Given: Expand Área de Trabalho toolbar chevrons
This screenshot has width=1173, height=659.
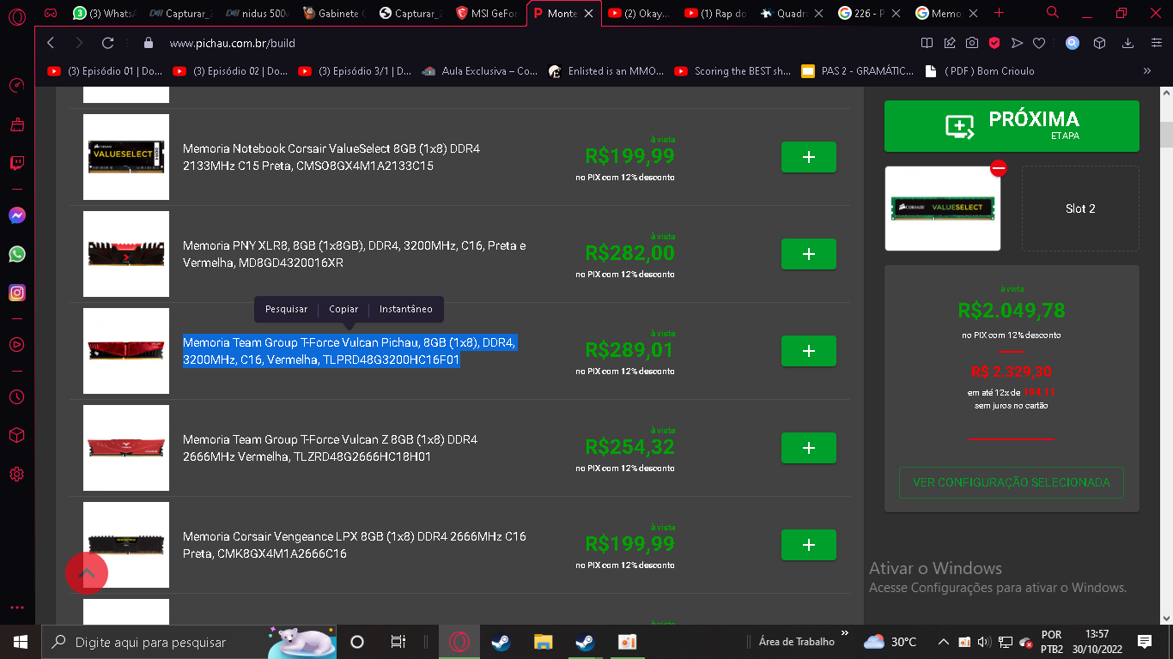Looking at the screenshot, I should tap(844, 634).
